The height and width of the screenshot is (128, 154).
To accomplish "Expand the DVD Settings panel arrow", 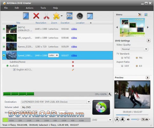I will [149, 41].
